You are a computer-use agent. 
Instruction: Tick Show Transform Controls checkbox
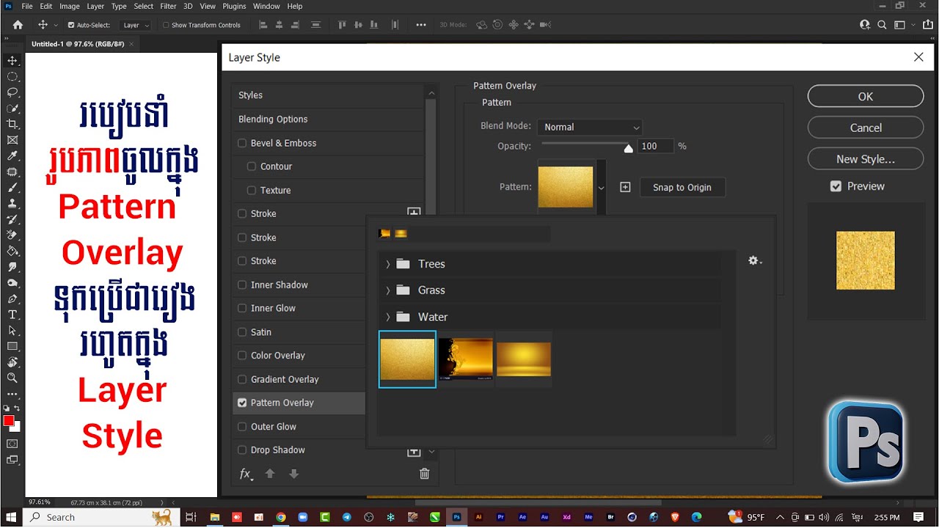[x=166, y=25]
